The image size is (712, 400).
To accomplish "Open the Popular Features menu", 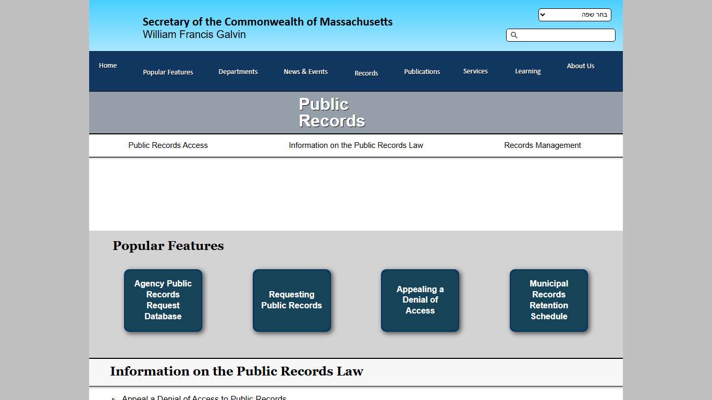I will (x=168, y=72).
